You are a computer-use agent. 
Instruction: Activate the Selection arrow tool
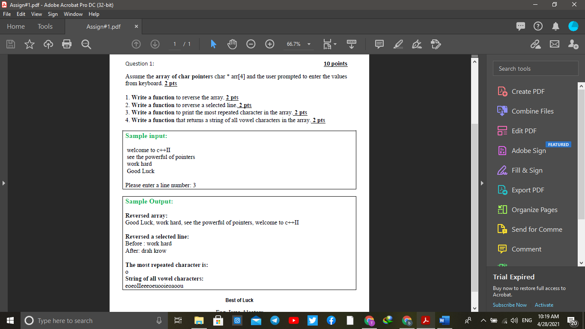point(214,44)
